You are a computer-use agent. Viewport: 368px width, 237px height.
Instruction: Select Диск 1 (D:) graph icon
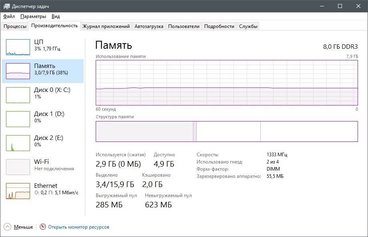[18, 119]
